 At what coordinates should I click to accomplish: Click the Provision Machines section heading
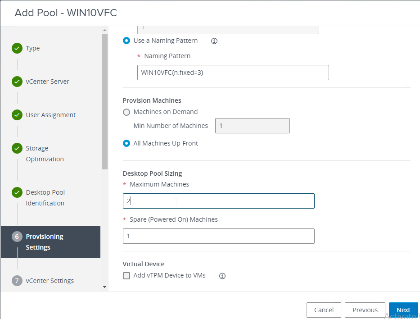pos(152,100)
